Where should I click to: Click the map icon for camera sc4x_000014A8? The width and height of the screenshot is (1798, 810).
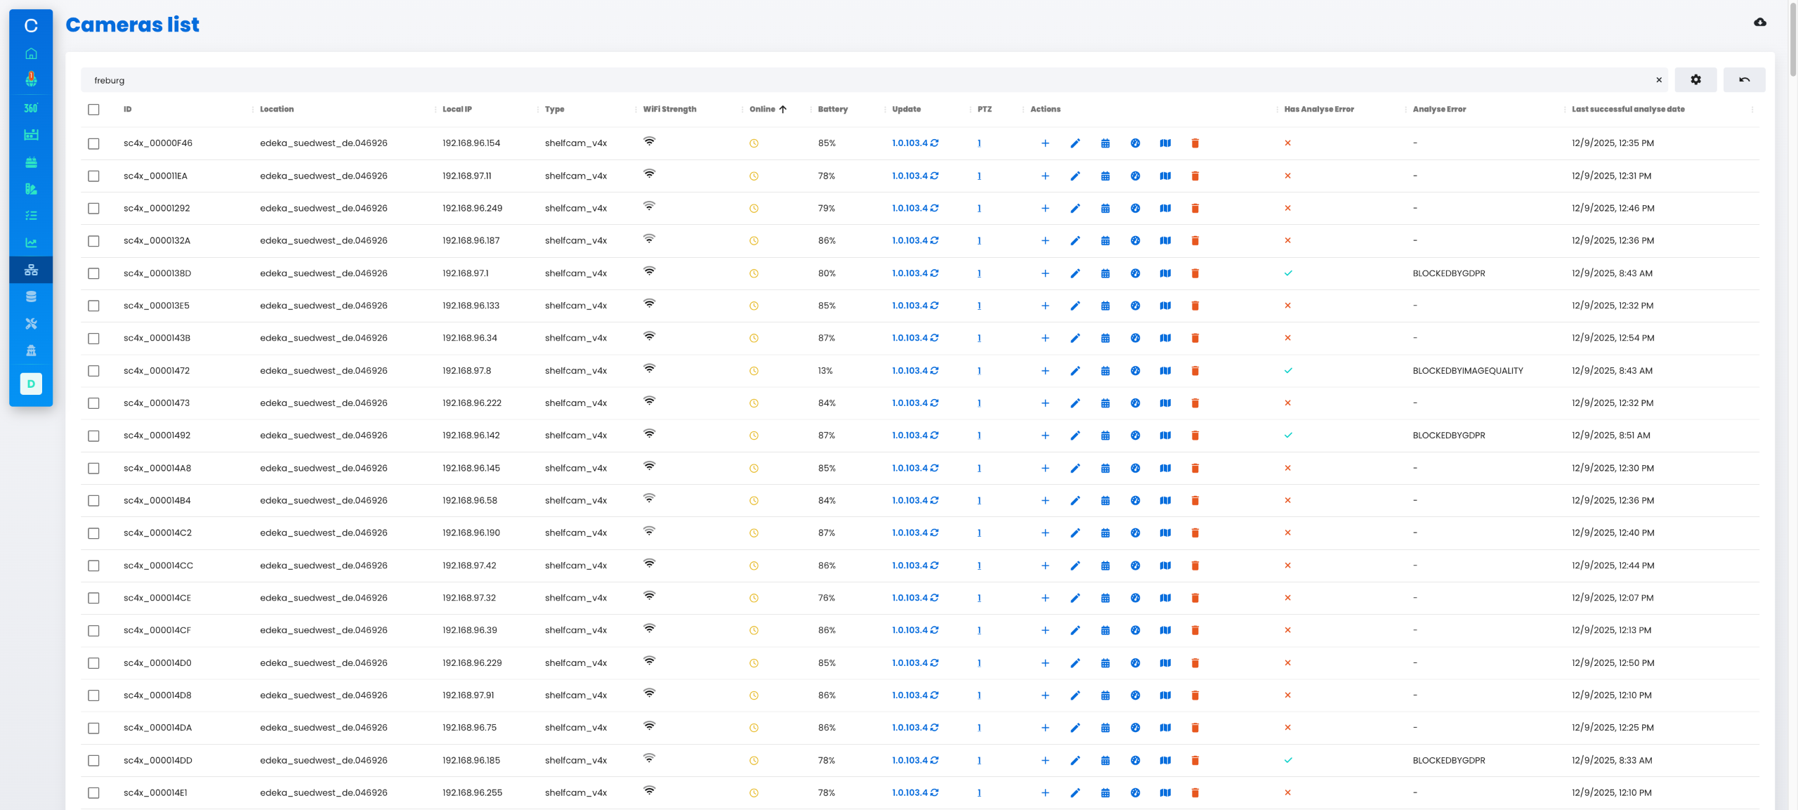point(1165,469)
